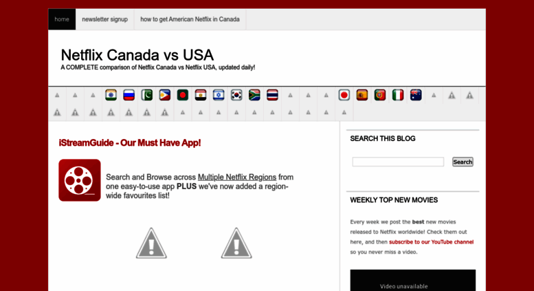Screen dimensions: 534x291
Task: Click the India flag icon
Action: pyautogui.click(x=111, y=96)
